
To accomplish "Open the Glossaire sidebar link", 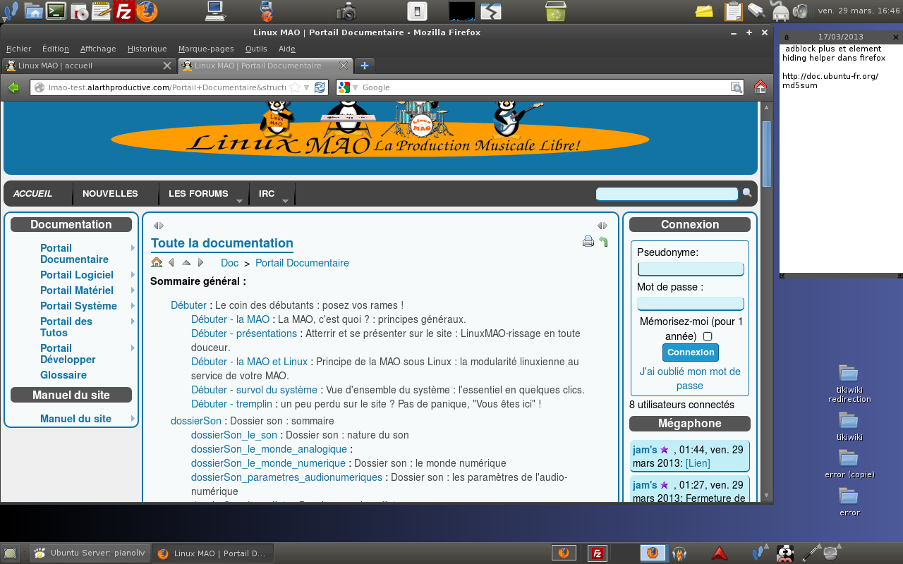I will coord(63,375).
